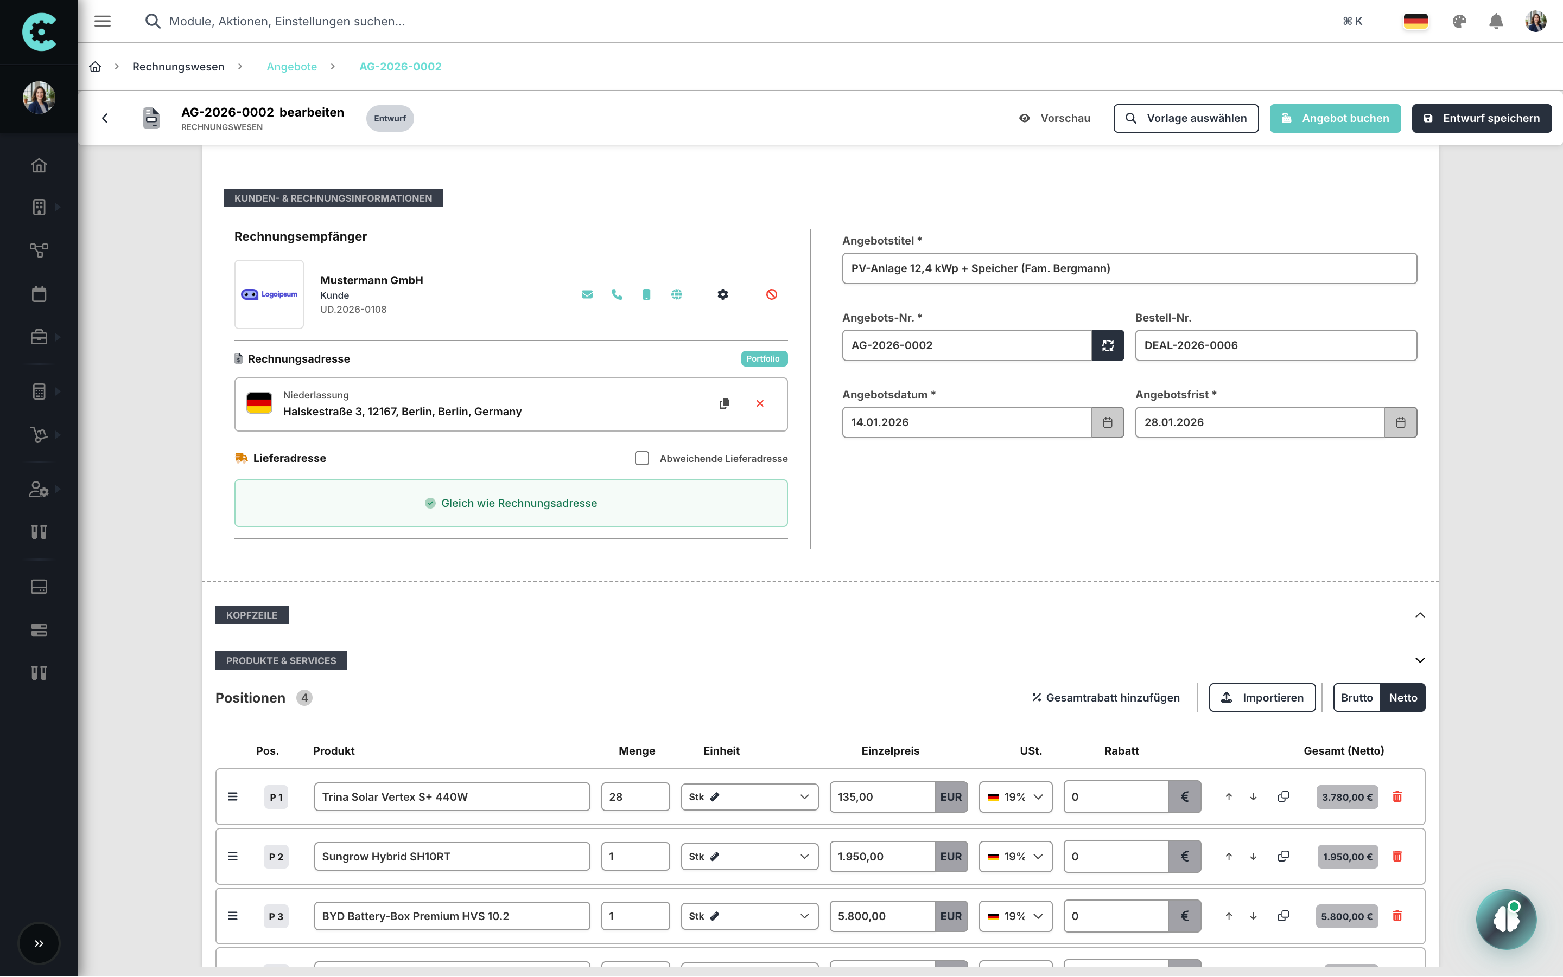Open the 19% USt. dropdown for P2

click(1015, 856)
